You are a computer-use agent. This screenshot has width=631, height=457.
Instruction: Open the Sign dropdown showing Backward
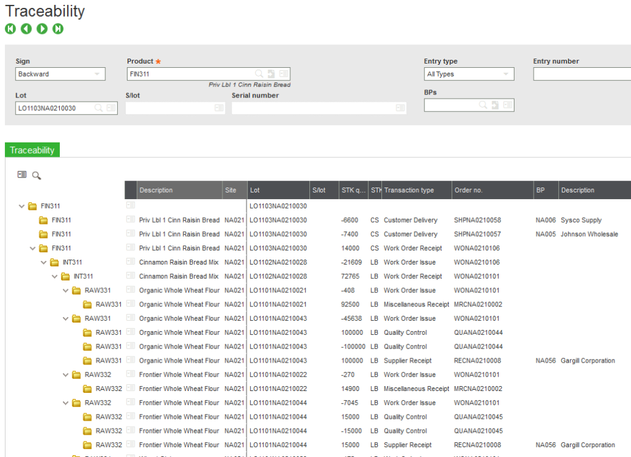pyautogui.click(x=60, y=74)
